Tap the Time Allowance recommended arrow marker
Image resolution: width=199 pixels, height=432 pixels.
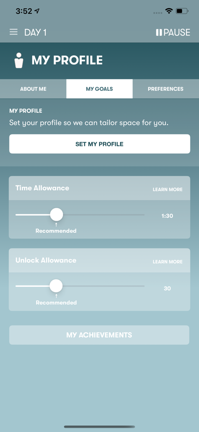(56, 224)
